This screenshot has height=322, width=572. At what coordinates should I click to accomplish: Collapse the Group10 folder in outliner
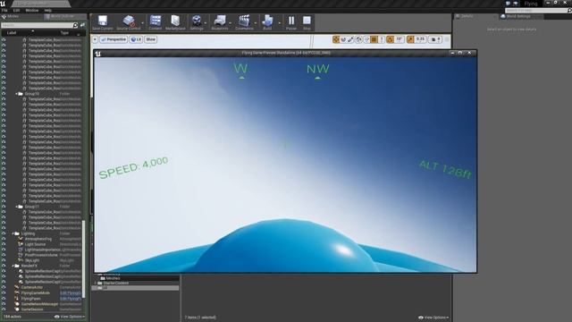point(17,94)
